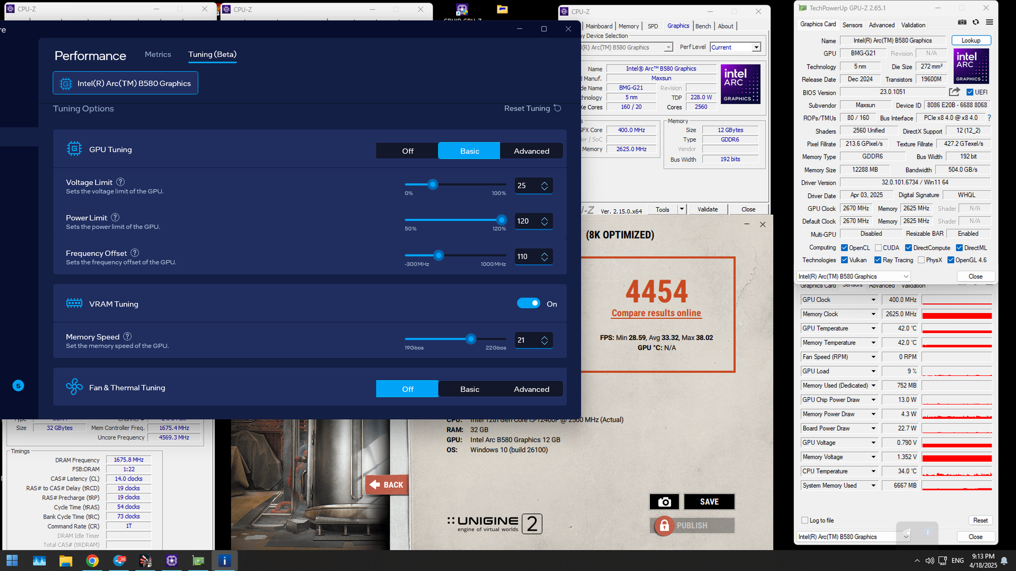Toggle VRAM Tuning switch off
1016x571 pixels.
(x=528, y=303)
